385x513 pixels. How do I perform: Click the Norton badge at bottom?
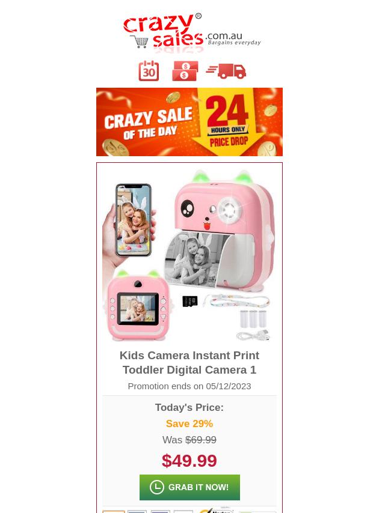(x=215, y=510)
